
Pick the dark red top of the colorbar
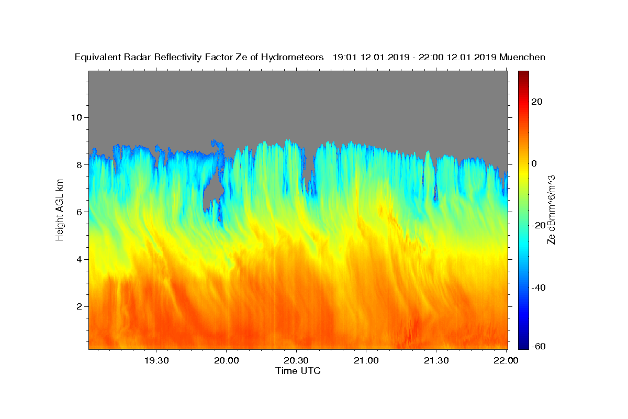pyautogui.click(x=523, y=75)
